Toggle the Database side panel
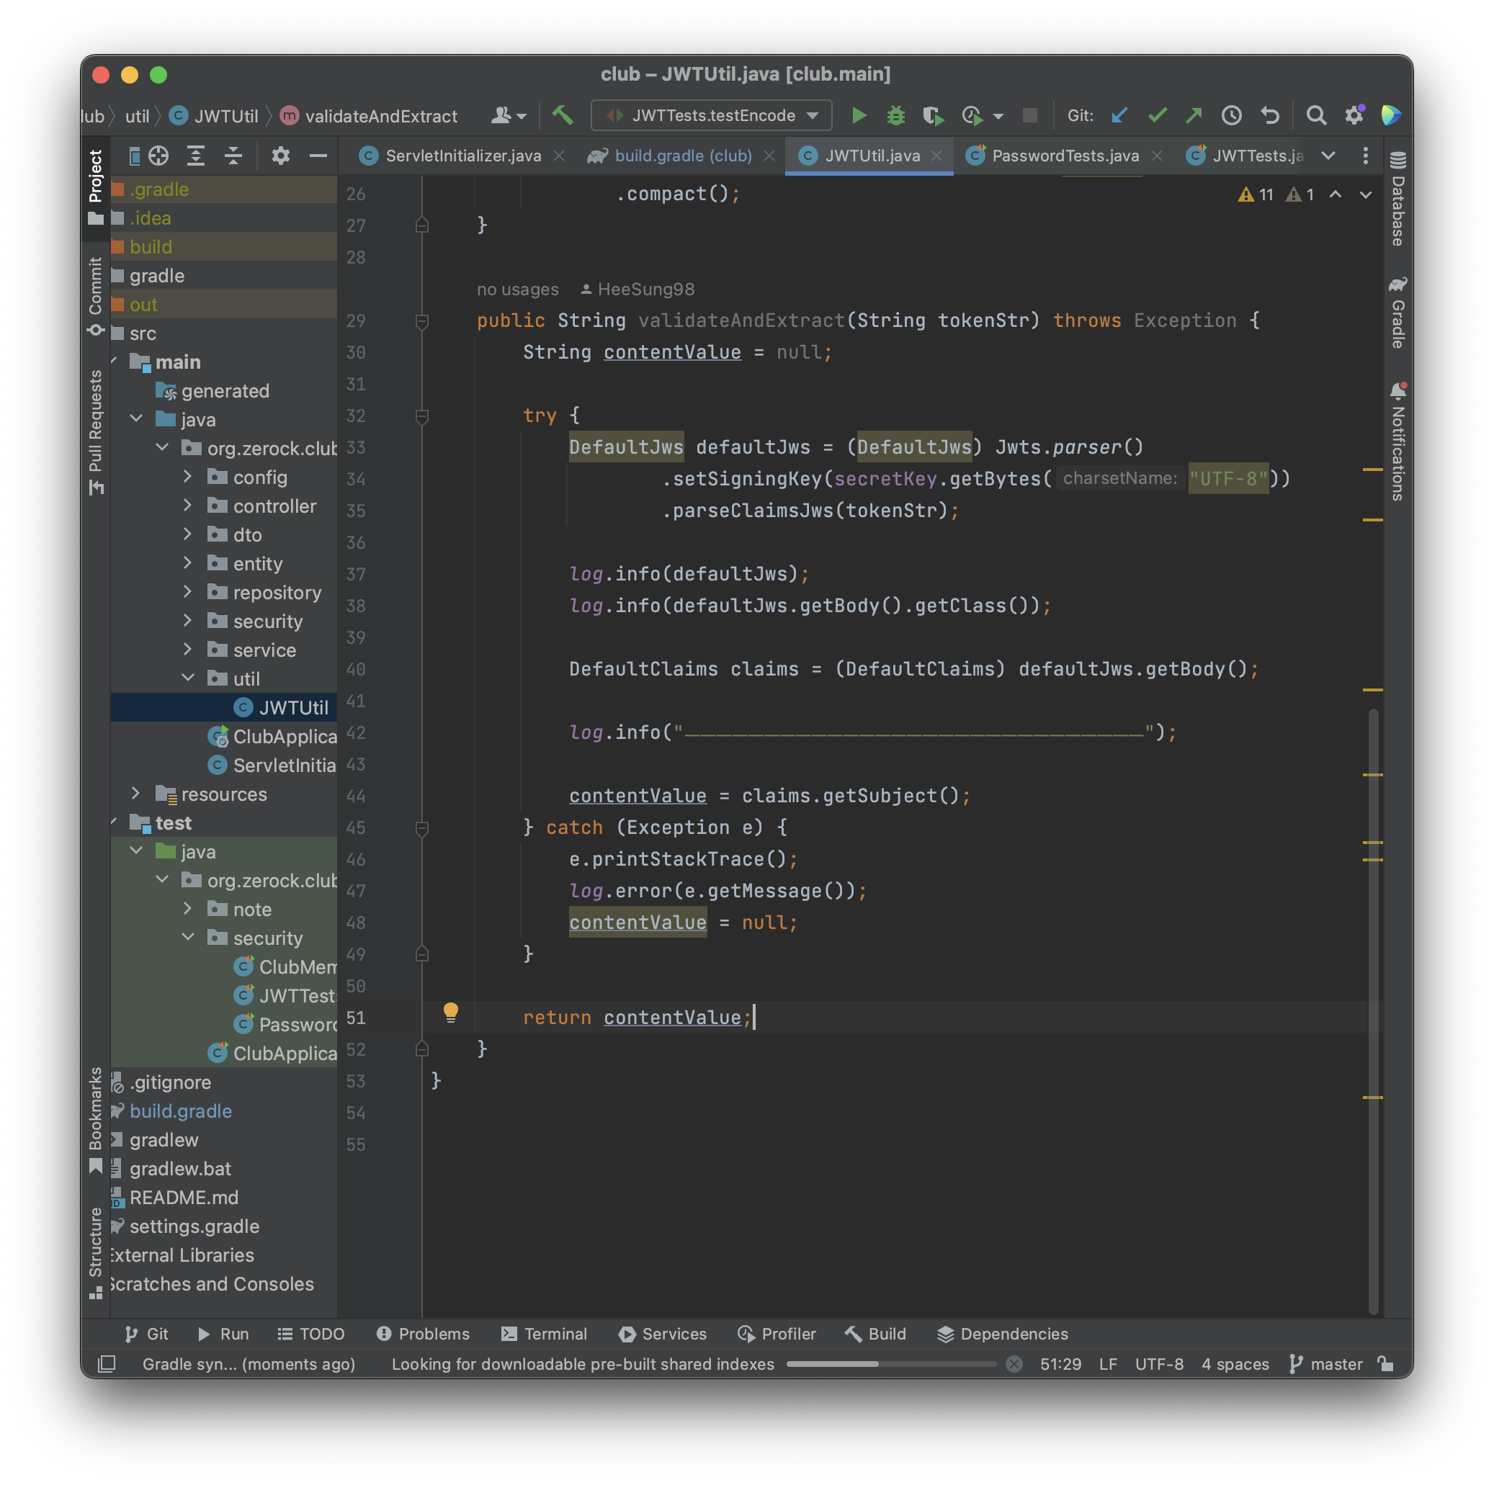The width and height of the screenshot is (1494, 1485). [1397, 201]
